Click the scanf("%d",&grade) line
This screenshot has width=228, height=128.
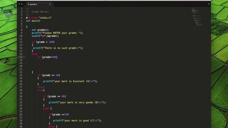(45, 36)
